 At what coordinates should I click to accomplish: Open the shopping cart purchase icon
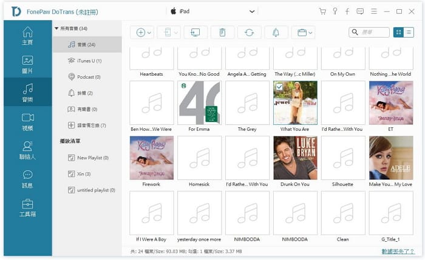click(322, 12)
